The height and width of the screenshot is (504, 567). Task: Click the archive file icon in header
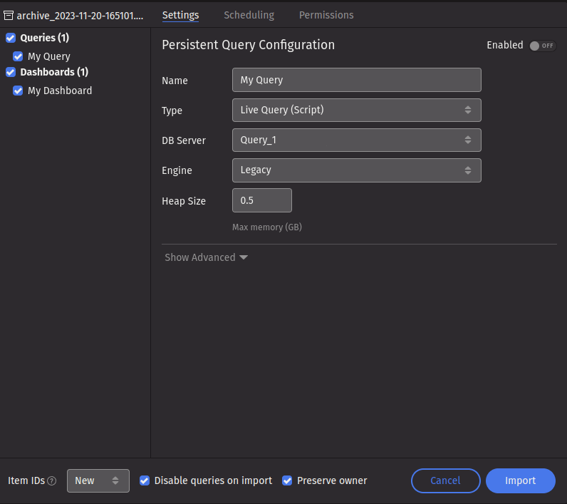(x=9, y=15)
